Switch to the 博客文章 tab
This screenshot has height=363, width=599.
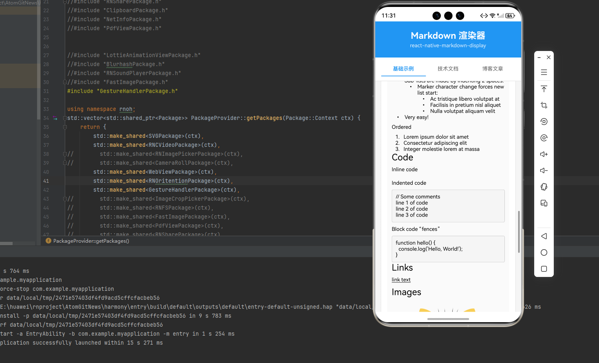(493, 69)
